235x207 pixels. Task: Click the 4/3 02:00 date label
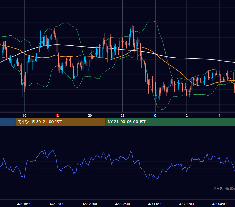pyautogui.click(x=187, y=204)
